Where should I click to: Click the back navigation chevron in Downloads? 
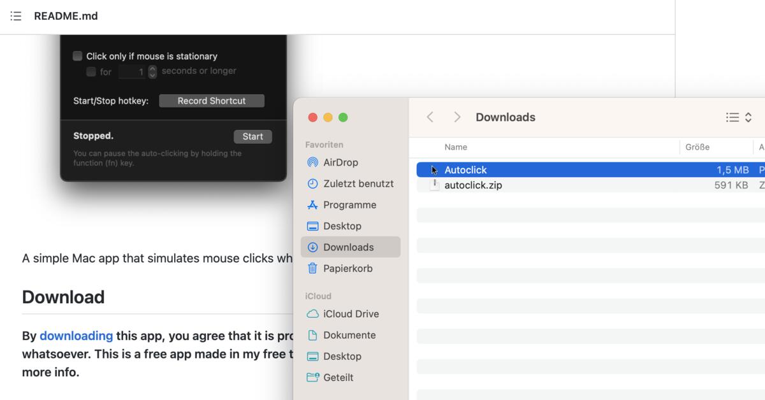[430, 117]
